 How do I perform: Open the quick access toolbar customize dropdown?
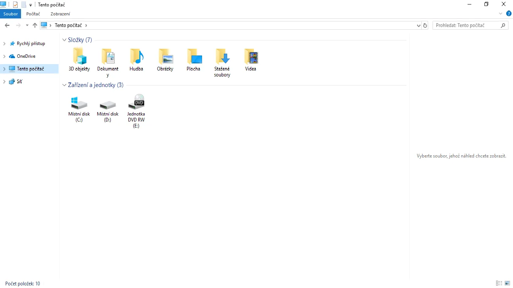coord(30,5)
